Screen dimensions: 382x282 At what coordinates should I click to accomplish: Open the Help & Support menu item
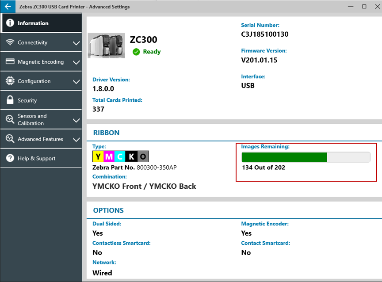[x=41, y=158]
